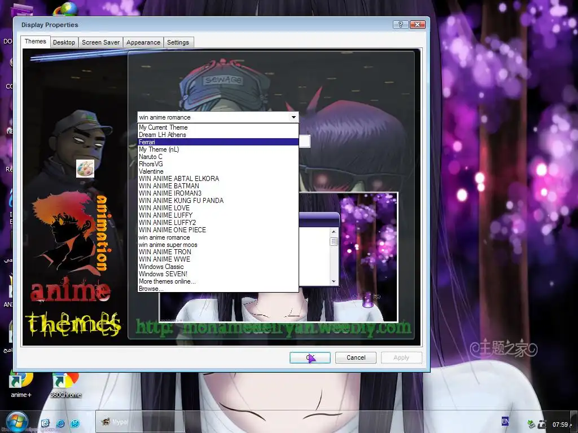Select 'My Current Theme' from list
This screenshot has width=578, height=433.
[218, 127]
